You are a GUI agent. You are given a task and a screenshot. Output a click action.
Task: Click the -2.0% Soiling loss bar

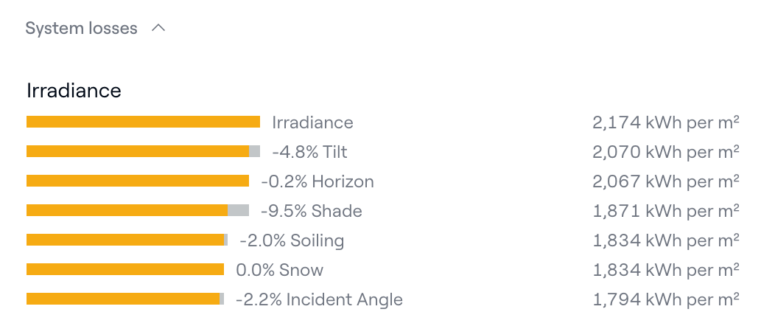127,240
